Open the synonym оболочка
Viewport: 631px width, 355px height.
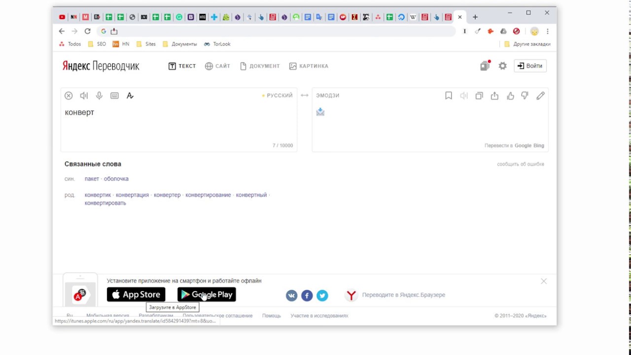point(116,179)
